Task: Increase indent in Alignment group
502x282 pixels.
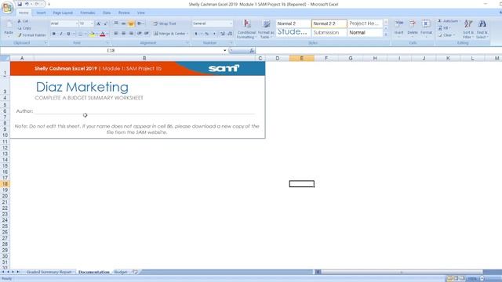Action: tap(147, 34)
